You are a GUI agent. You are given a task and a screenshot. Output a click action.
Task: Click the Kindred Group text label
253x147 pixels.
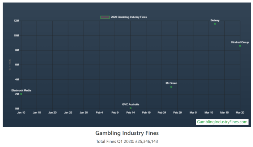click(x=240, y=42)
